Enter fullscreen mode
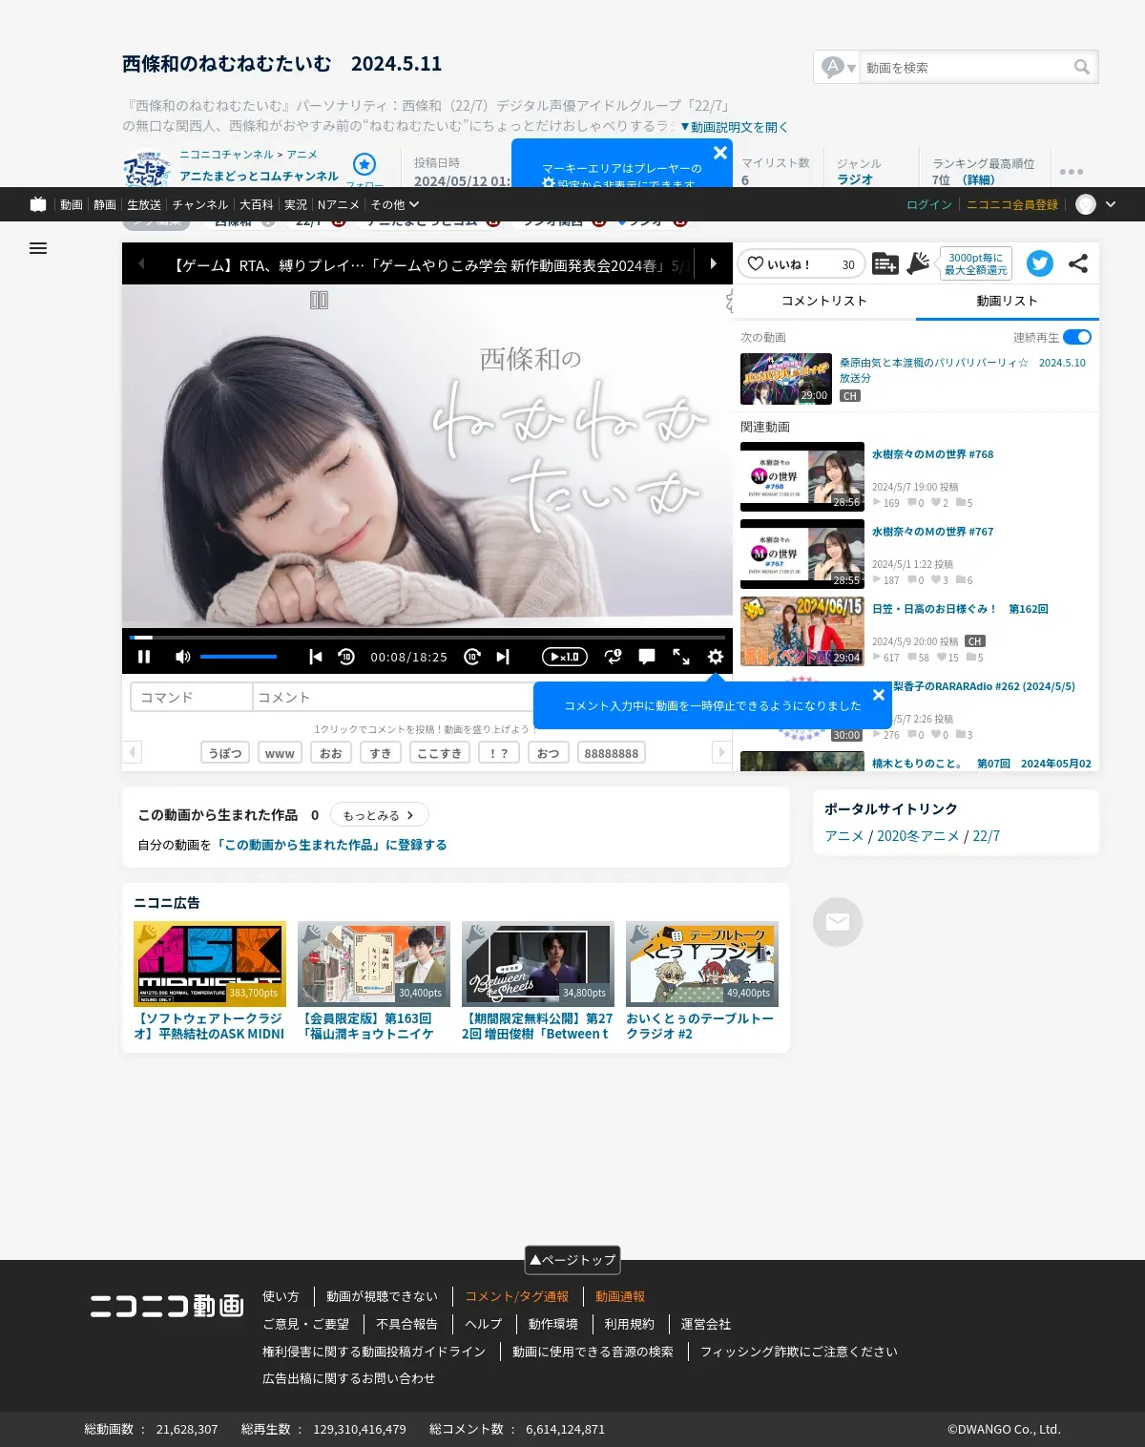Image resolution: width=1145 pixels, height=1447 pixels. pyautogui.click(x=681, y=657)
